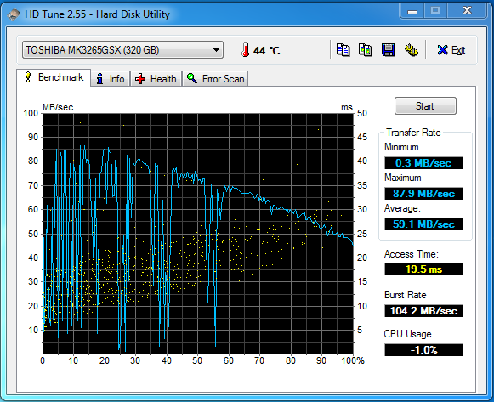Viewport: 494px width, 402px height.
Task: Switch to the Error Scan tab
Action: point(215,79)
